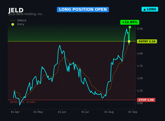Click the INITIAL RISK -52.68% label

[x=23, y=102]
